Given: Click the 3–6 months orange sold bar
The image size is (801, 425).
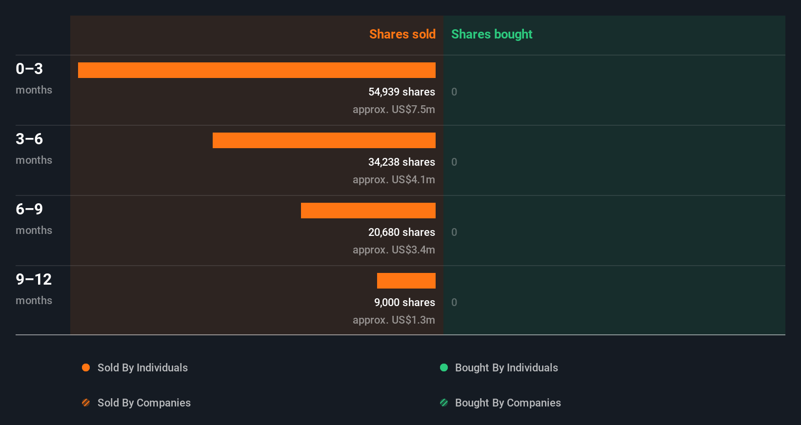Looking at the screenshot, I should tap(324, 140).
